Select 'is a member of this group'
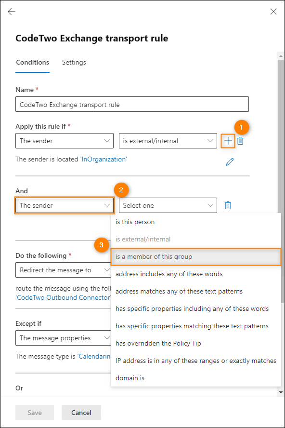Image resolution: width=285 pixels, height=428 pixels. pyautogui.click(x=196, y=256)
